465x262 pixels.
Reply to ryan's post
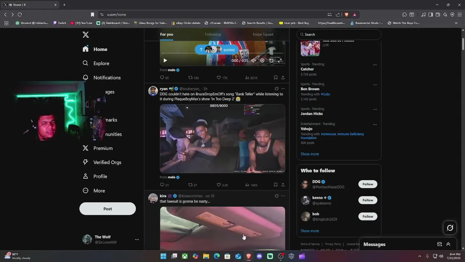click(162, 185)
